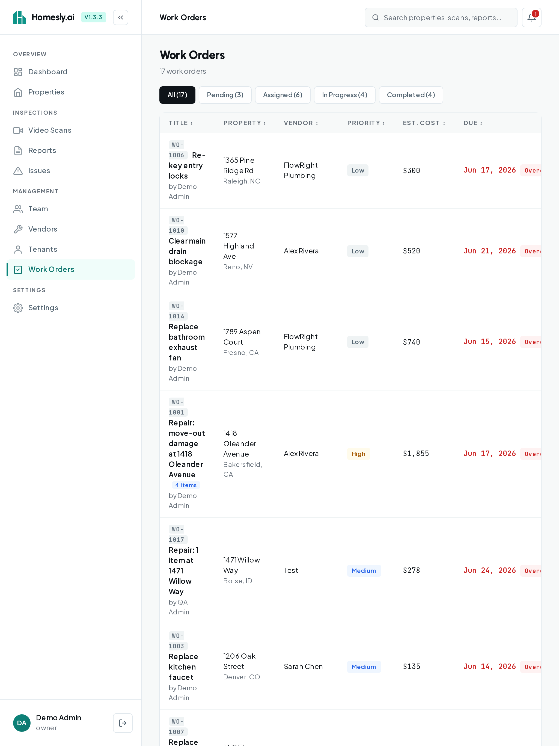Click the search magnifier icon

[375, 17]
